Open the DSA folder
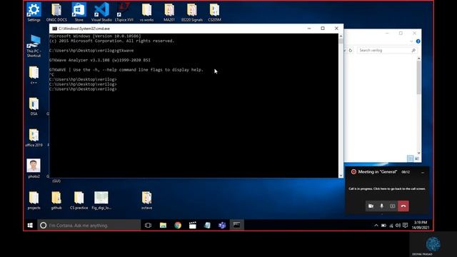The height and width of the screenshot is (257, 457). tap(34, 106)
